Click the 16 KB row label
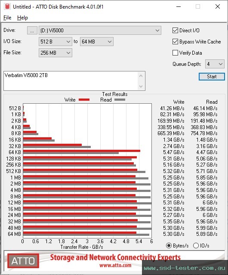The width and height of the screenshot is (228, 275). click(15, 140)
